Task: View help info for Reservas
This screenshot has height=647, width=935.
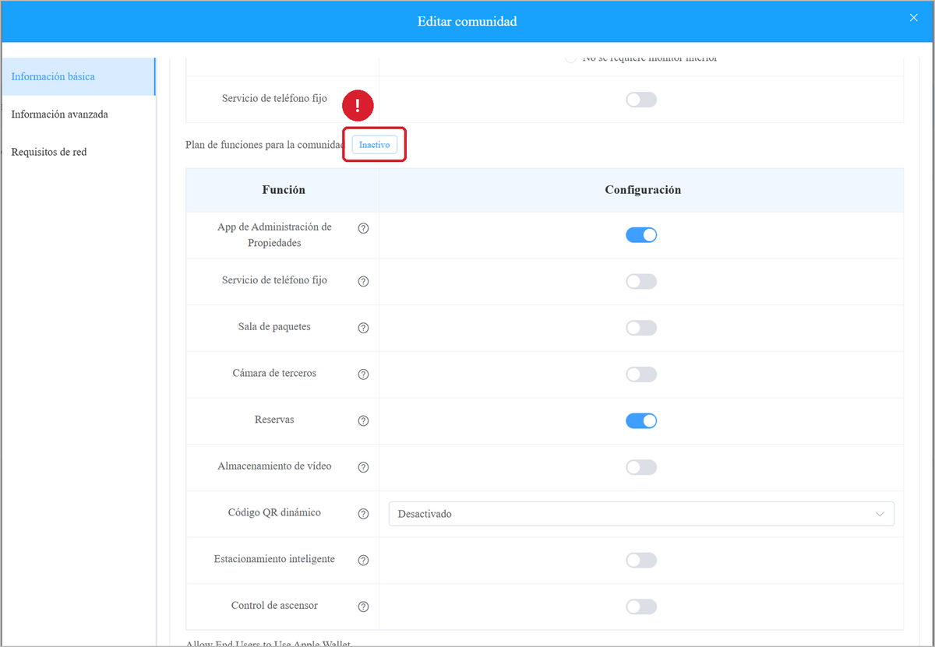Action: click(x=363, y=421)
